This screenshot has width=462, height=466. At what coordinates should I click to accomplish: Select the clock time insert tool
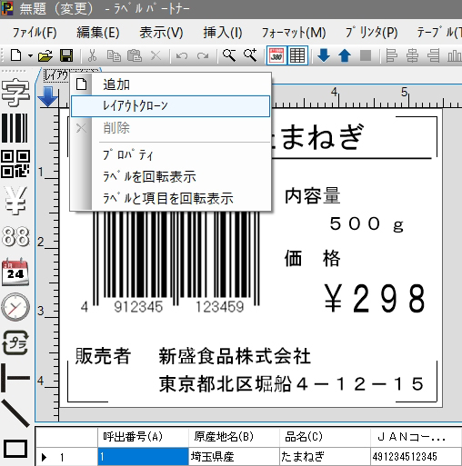click(15, 307)
